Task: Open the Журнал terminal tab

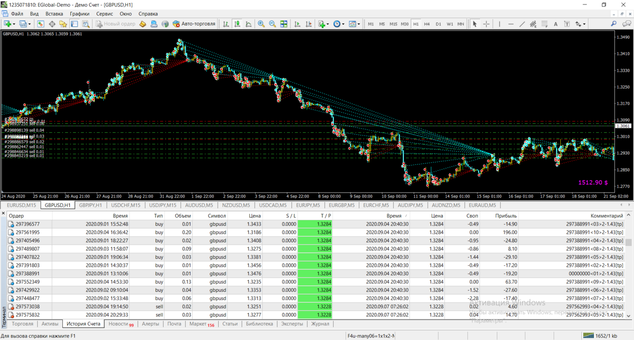Action: point(320,324)
